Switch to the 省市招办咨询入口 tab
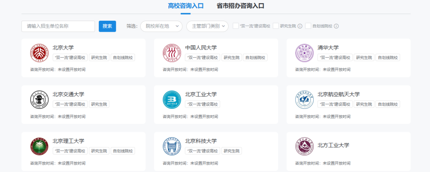 click(x=240, y=6)
